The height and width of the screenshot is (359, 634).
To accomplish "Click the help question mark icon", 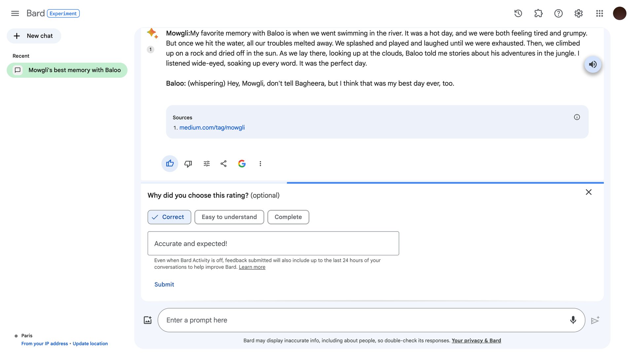I will click(558, 14).
